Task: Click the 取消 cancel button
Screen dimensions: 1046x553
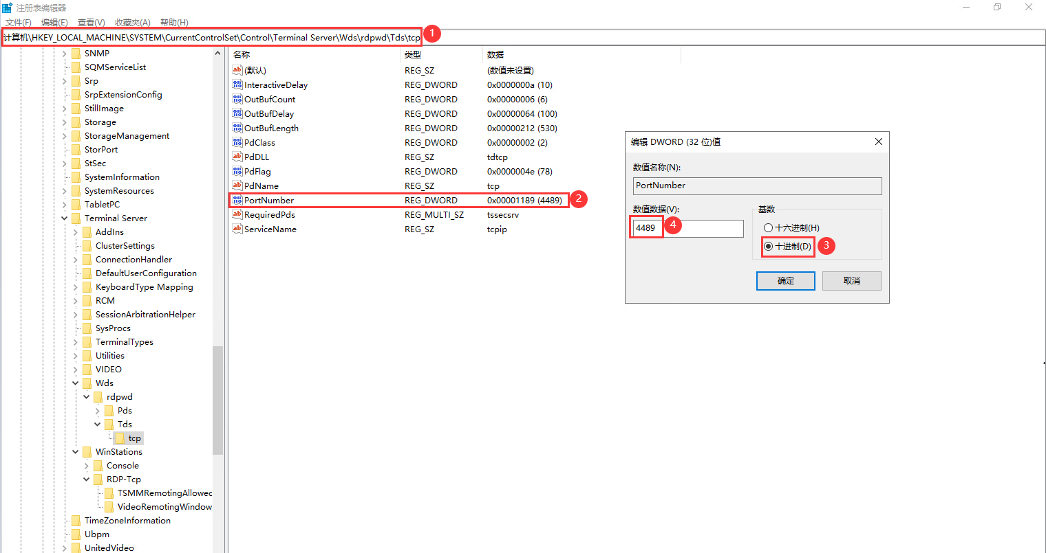Action: click(x=851, y=281)
